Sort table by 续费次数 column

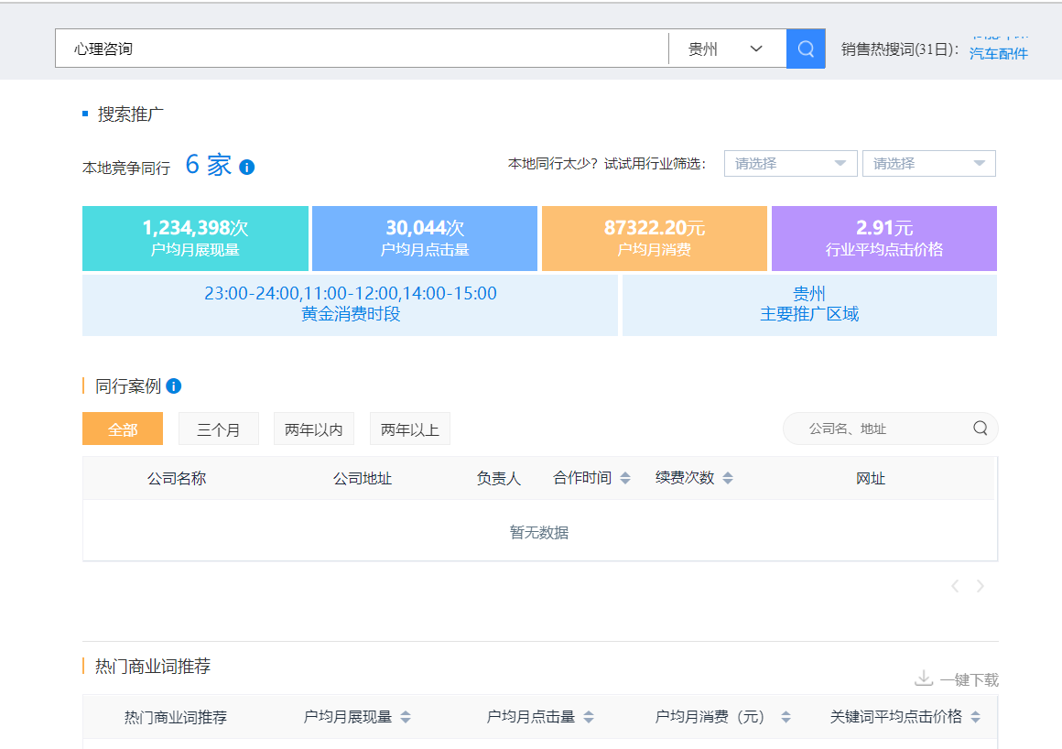click(x=728, y=478)
